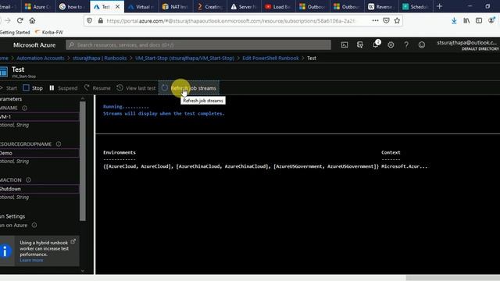Open Azure notifications bell
Screen dimensions: 500x281
(x=376, y=44)
